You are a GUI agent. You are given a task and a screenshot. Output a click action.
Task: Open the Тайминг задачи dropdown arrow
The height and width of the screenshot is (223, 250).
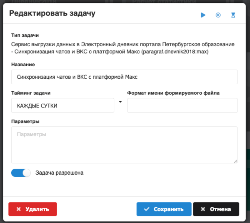pos(120,102)
